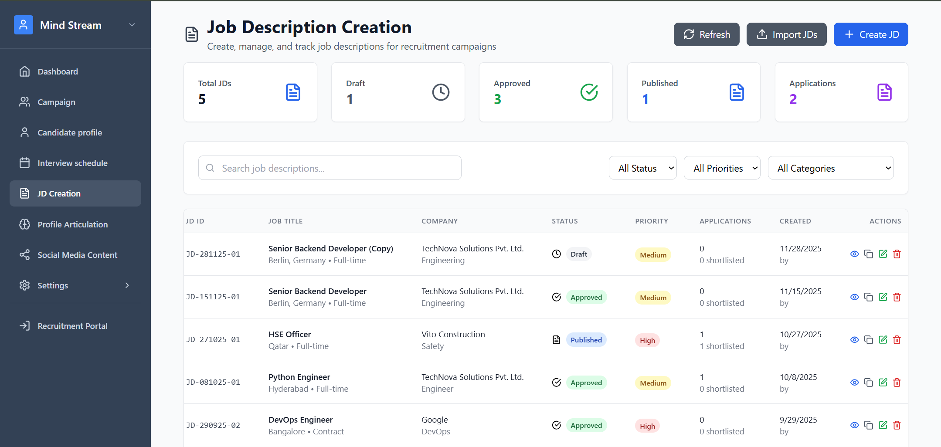Screen dimensions: 941x447
Task: Expand the Mind Stream workspace chevron
Action: (x=132, y=25)
